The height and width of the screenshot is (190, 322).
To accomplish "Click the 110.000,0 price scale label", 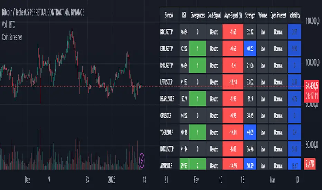I will (312, 22).
